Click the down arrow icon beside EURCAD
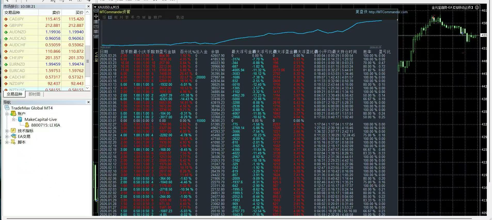 click(6, 71)
